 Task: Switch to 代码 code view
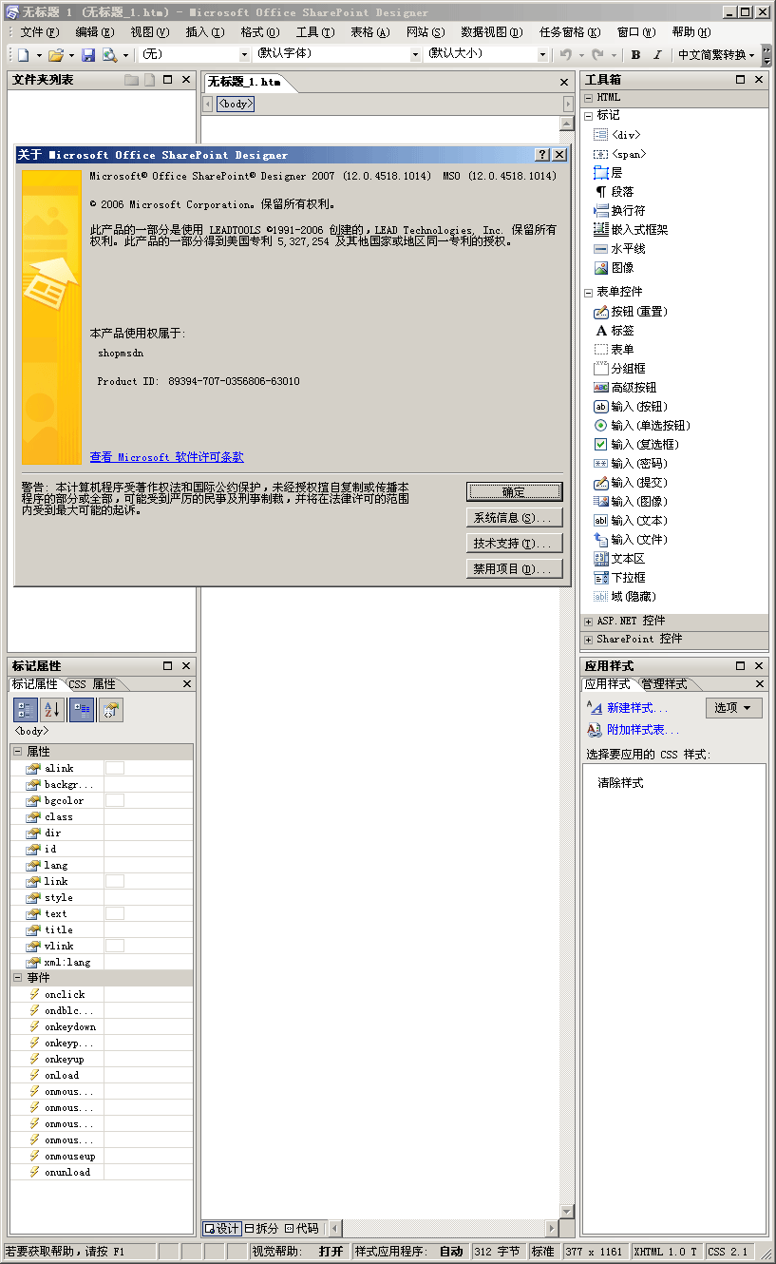[x=302, y=1229]
